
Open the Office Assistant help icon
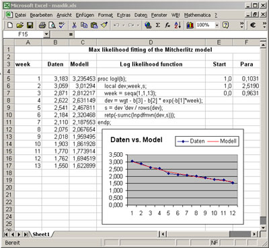pos(225,25)
